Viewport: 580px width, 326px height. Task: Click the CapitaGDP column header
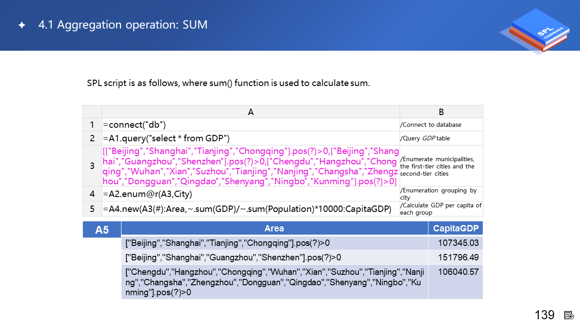(x=455, y=228)
